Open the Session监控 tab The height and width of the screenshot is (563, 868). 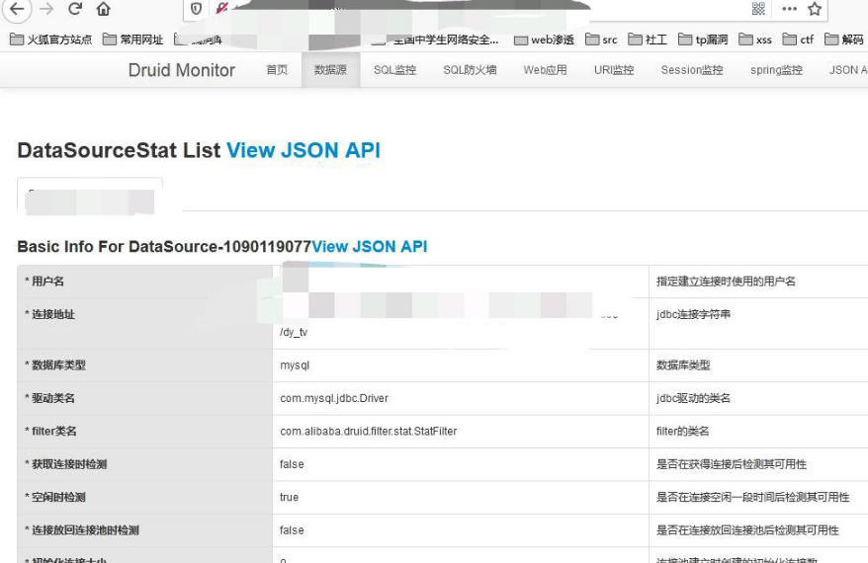point(692,70)
